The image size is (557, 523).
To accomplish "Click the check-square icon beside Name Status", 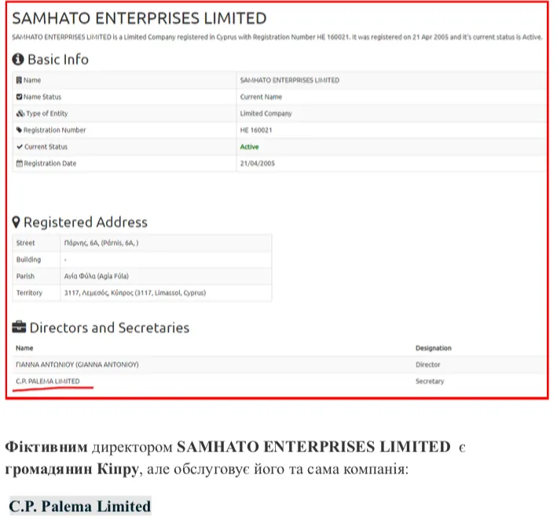I will (19, 97).
